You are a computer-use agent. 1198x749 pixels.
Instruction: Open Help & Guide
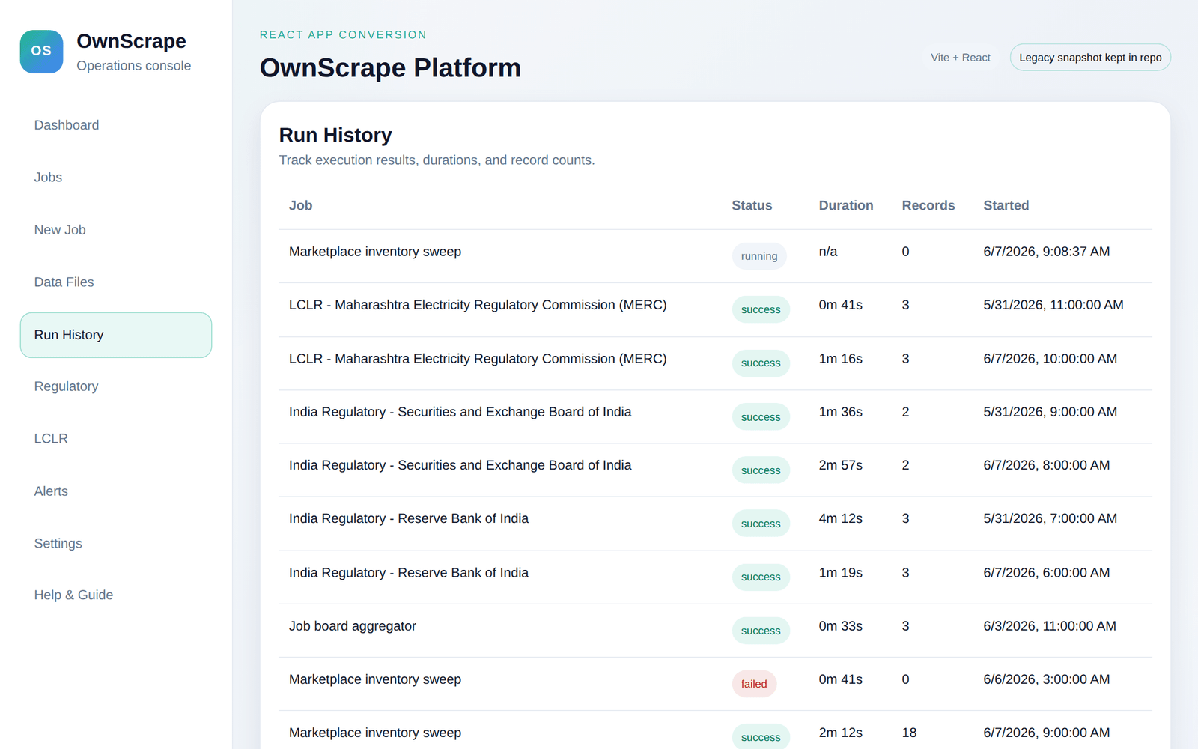click(x=116, y=595)
